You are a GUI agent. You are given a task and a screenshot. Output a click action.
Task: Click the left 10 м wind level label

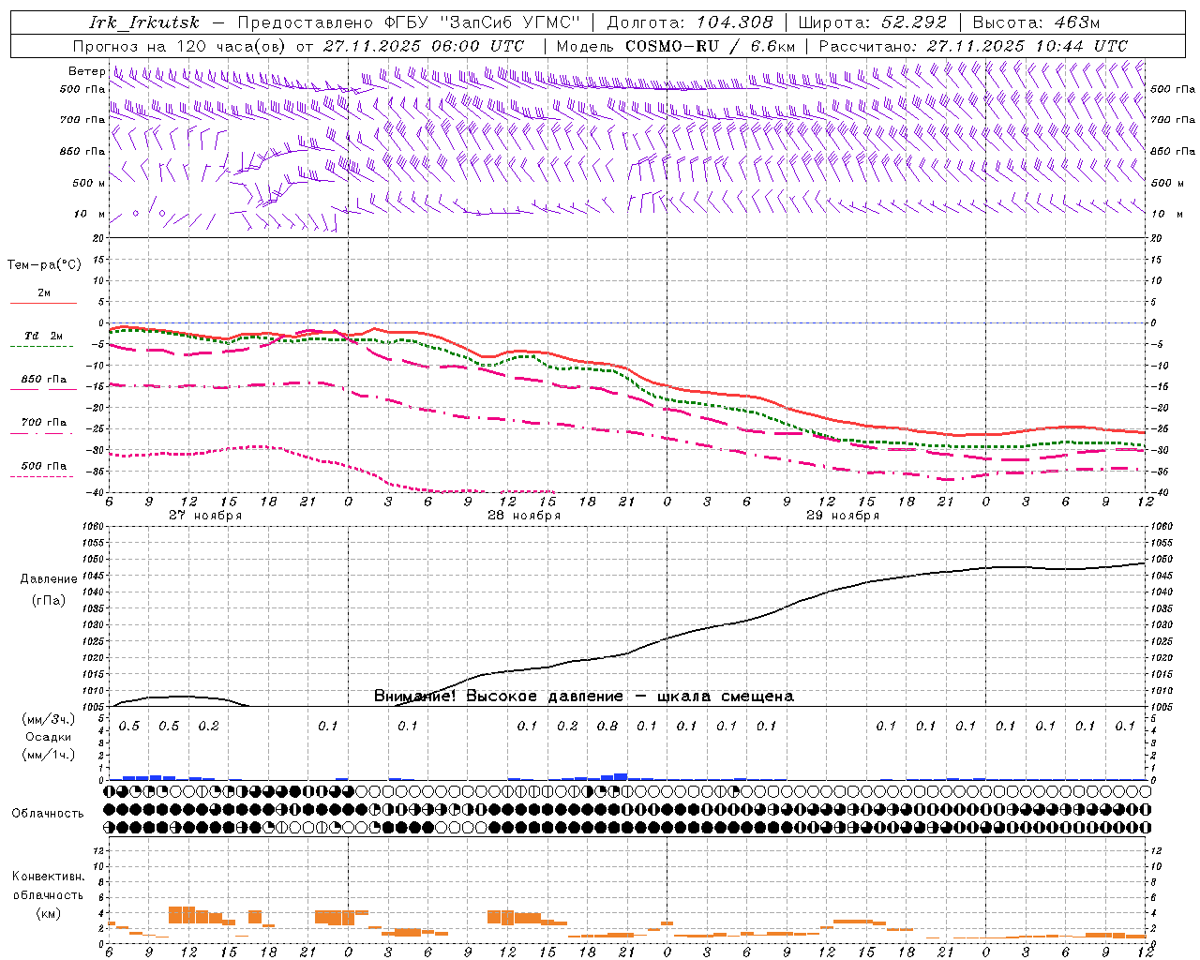[90, 214]
